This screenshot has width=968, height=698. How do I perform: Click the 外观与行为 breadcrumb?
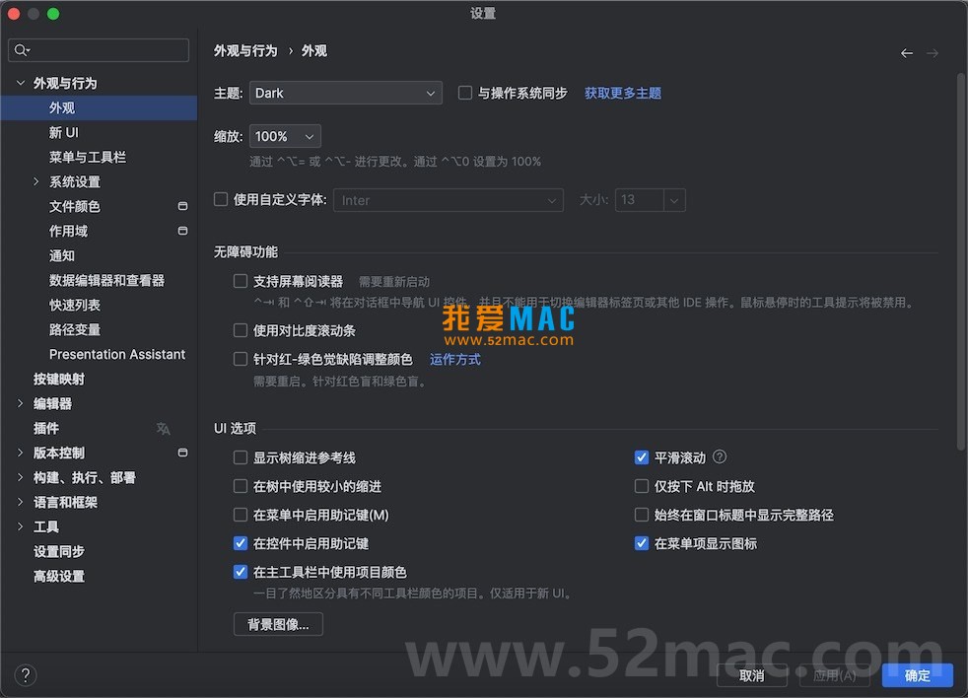point(245,50)
